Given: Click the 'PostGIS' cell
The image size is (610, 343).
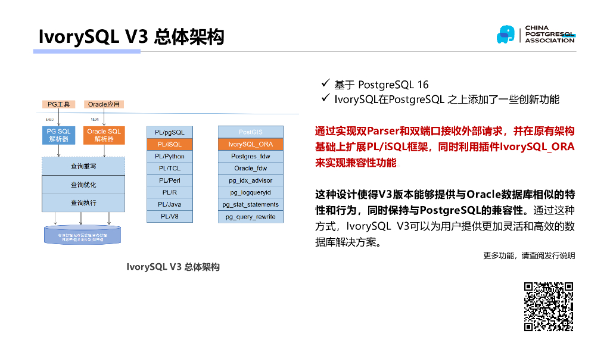Looking at the screenshot, I should [x=251, y=132].
